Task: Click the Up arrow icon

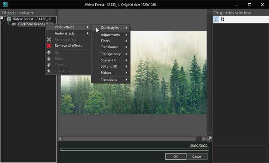Action: (49, 52)
